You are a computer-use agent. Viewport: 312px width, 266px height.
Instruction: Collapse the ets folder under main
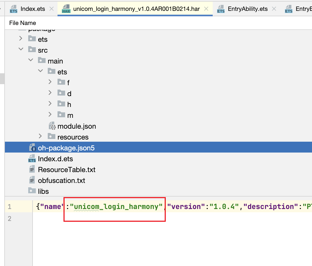coord(40,71)
